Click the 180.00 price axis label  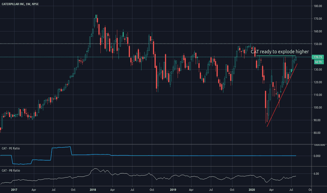(x=318, y=6)
